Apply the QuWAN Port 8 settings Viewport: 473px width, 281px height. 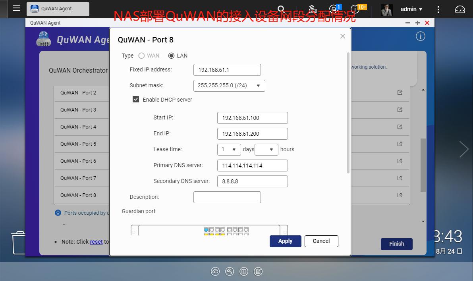pos(285,241)
